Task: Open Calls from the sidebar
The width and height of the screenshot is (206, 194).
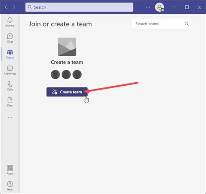Action: 10,86
